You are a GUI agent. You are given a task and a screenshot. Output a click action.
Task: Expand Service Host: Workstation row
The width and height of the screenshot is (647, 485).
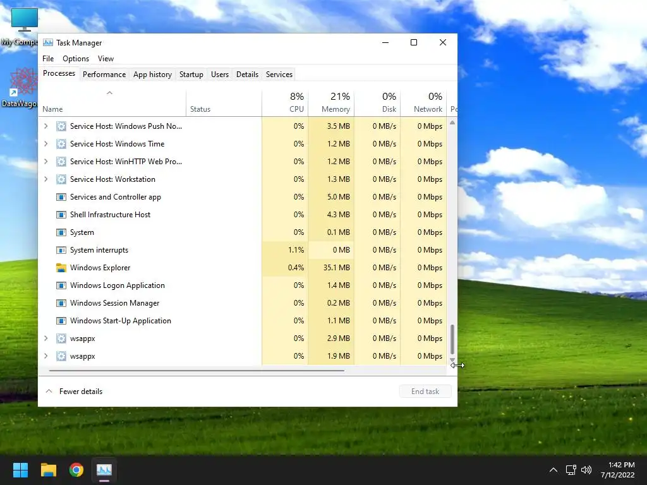pos(45,179)
